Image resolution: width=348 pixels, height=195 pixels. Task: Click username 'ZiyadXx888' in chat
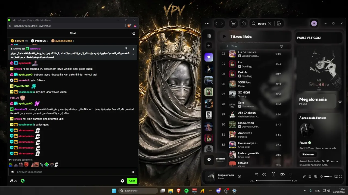pyautogui.click(x=22, y=86)
